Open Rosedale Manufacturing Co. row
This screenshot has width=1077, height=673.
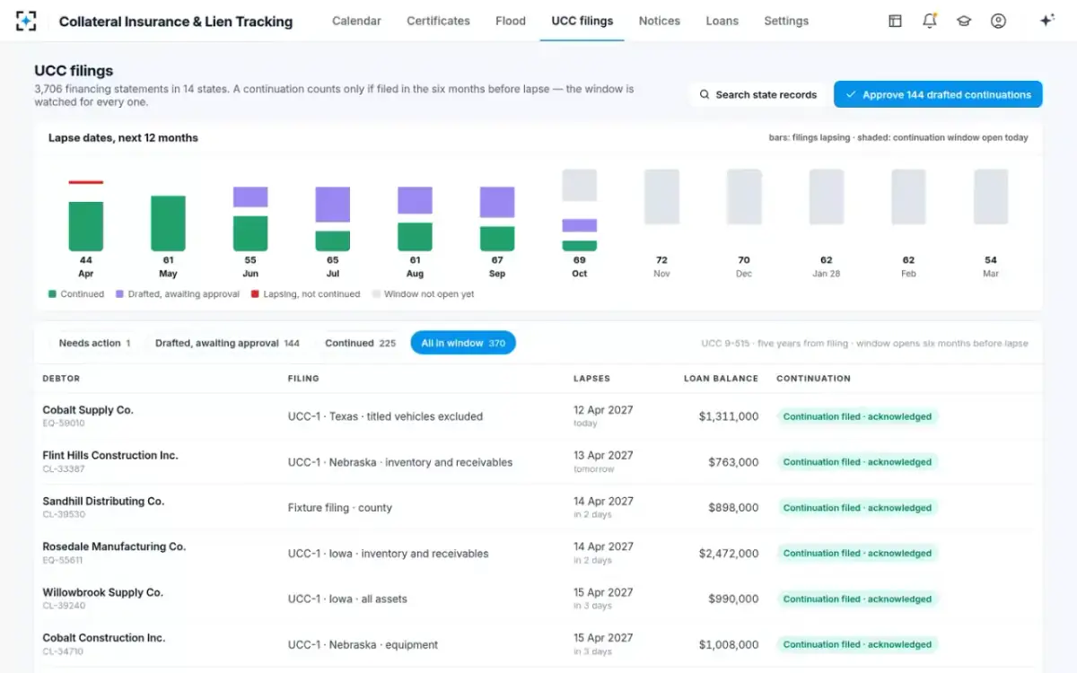[538, 553]
